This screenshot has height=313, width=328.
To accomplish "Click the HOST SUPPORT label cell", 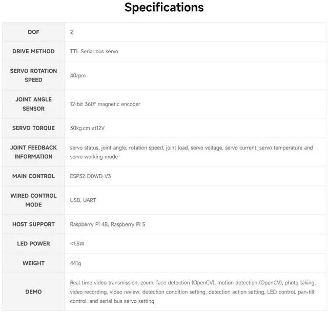I will pos(33,224).
